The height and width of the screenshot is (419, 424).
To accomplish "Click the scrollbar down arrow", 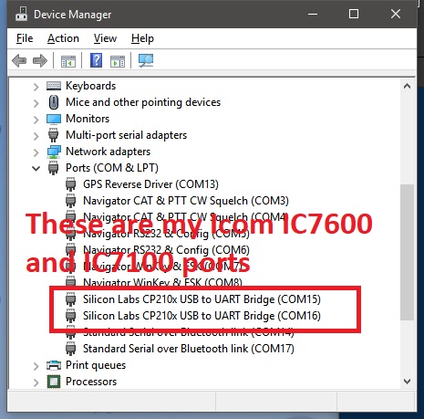I will point(407,381).
